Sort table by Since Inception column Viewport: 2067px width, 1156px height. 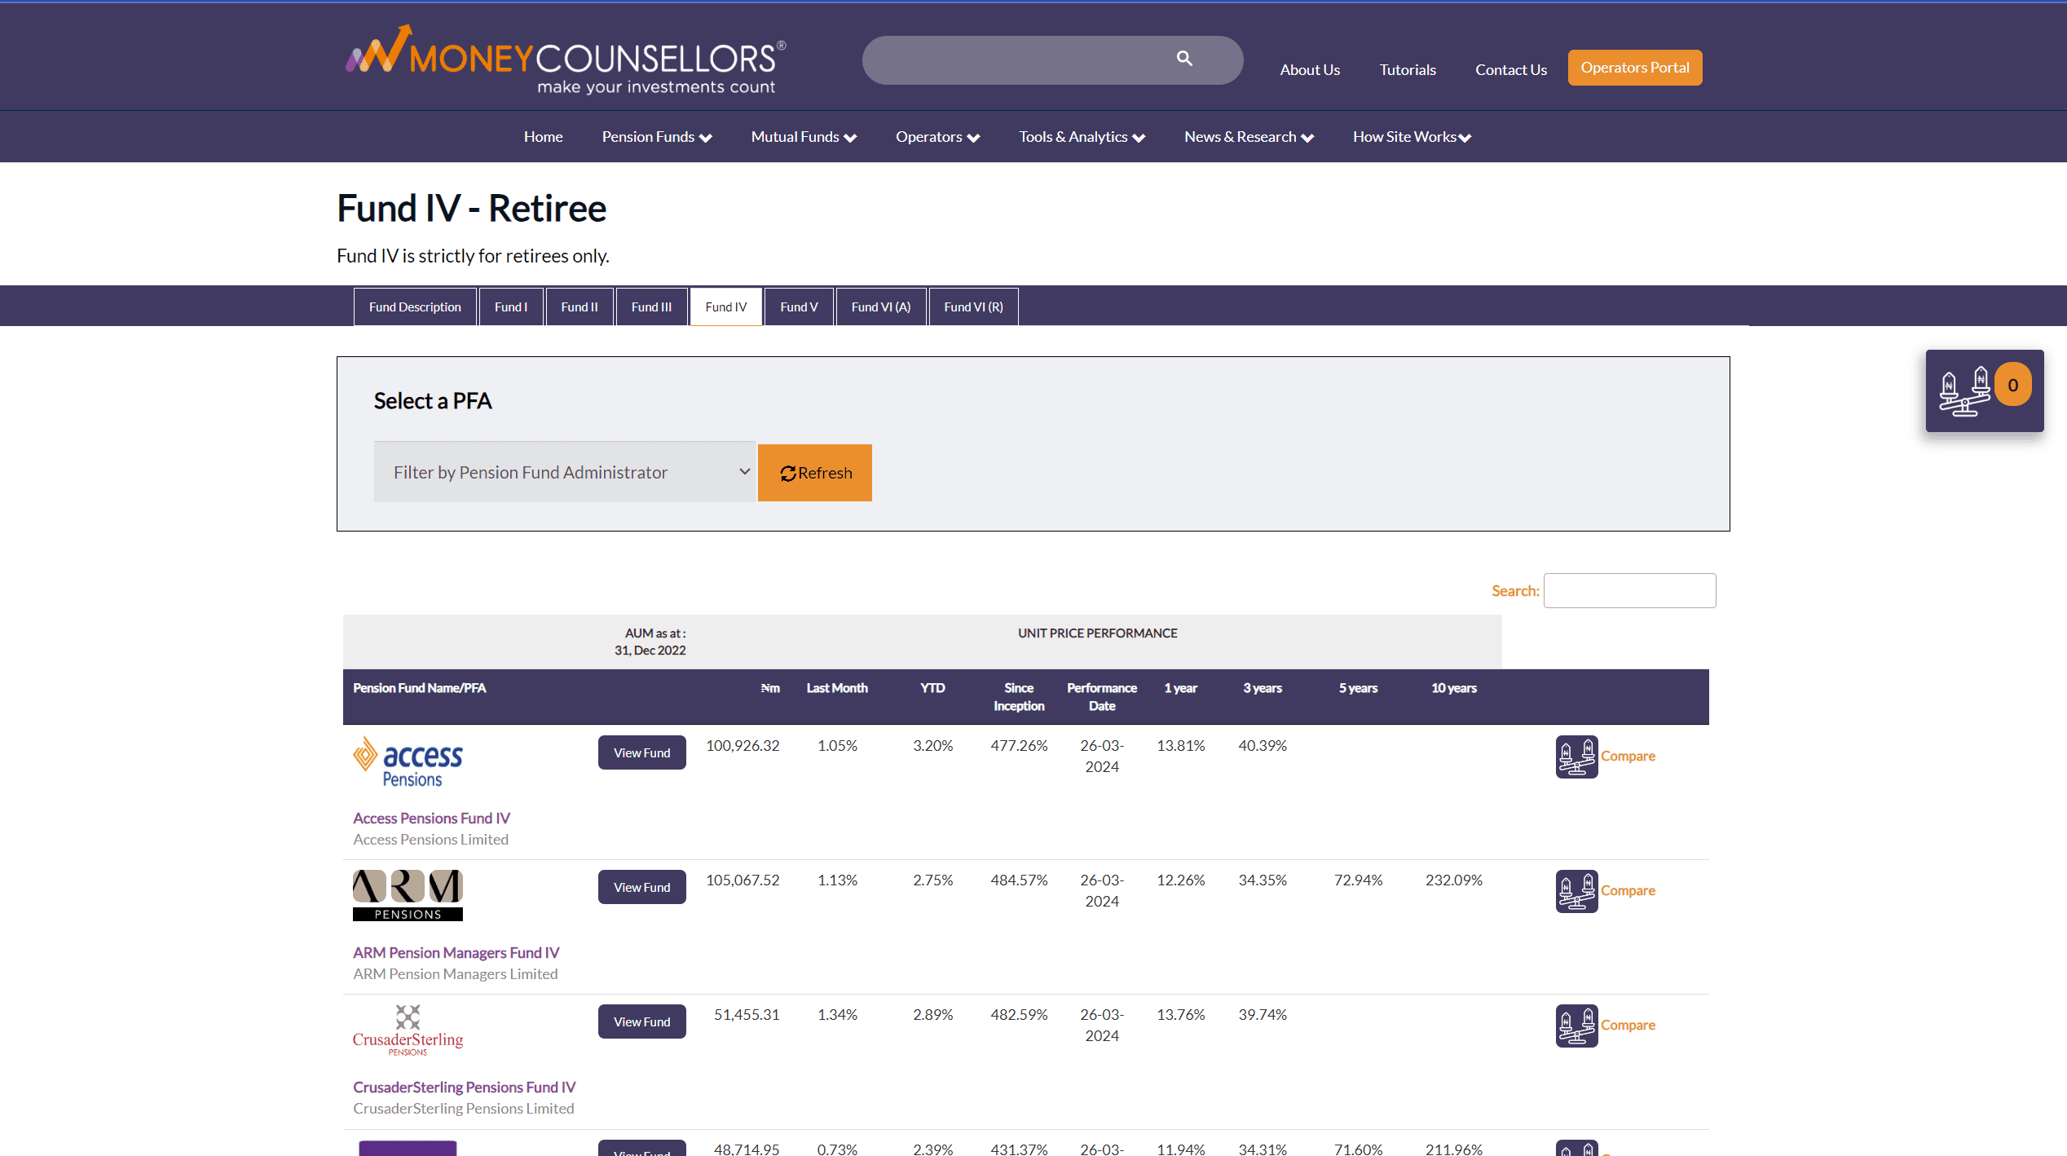(1019, 697)
